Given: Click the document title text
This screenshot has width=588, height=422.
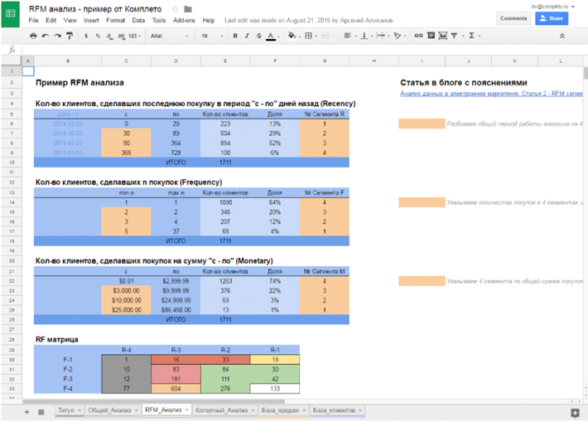Looking at the screenshot, I should tap(95, 9).
